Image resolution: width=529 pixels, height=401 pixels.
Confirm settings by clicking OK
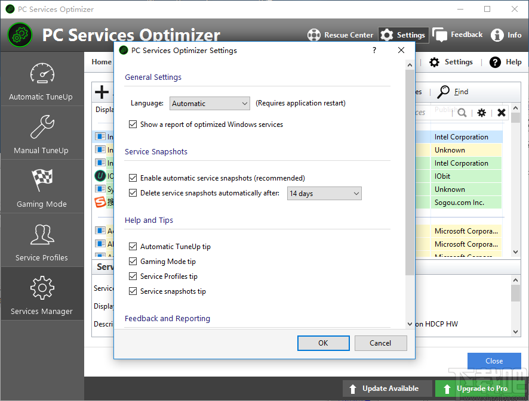(x=323, y=343)
